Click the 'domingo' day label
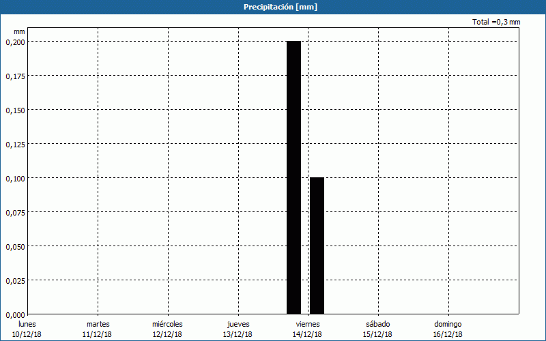 [x=448, y=324]
